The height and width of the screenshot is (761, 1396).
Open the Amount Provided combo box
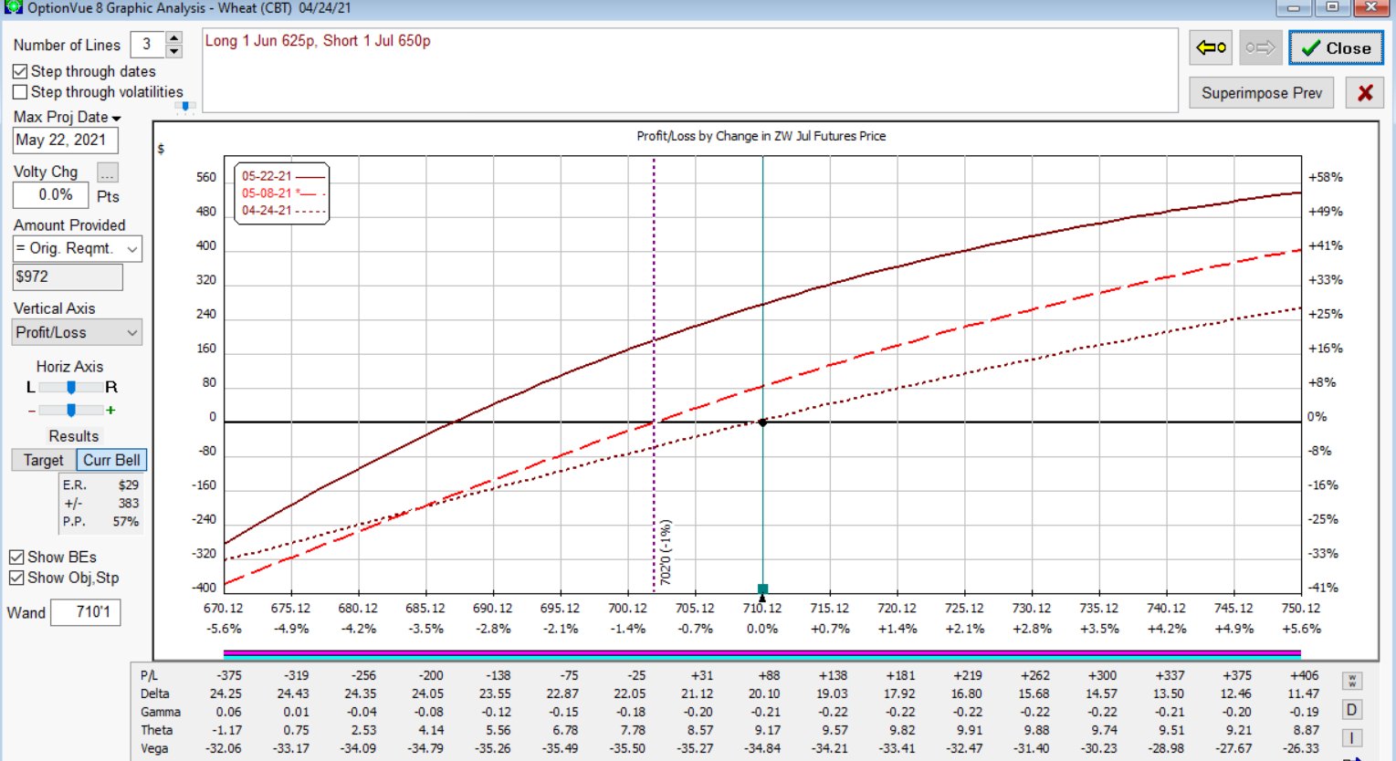(78, 248)
